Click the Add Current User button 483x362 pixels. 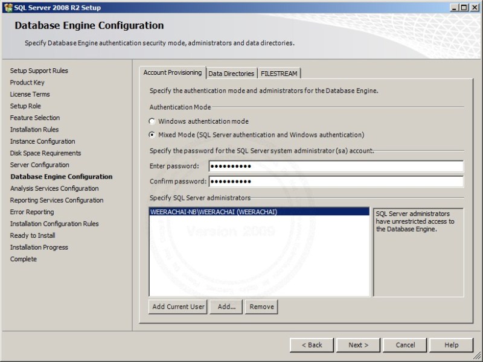click(178, 306)
